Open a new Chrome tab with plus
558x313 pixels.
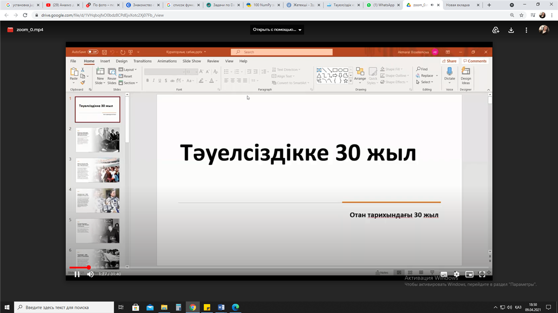(489, 5)
